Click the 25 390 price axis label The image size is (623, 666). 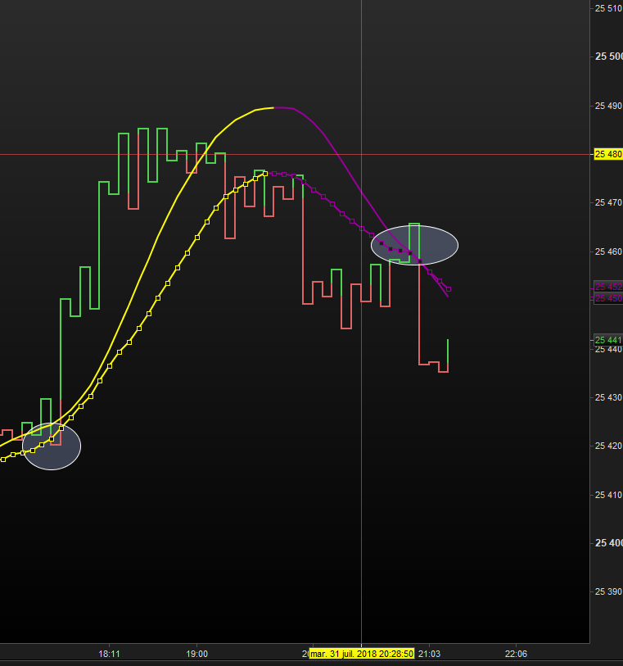pos(608,591)
